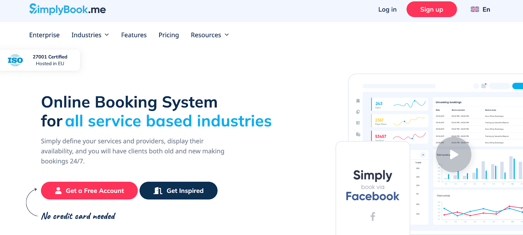523x235 pixels.
Task: Click the user icon in Get a Free Account
Action: click(x=58, y=191)
